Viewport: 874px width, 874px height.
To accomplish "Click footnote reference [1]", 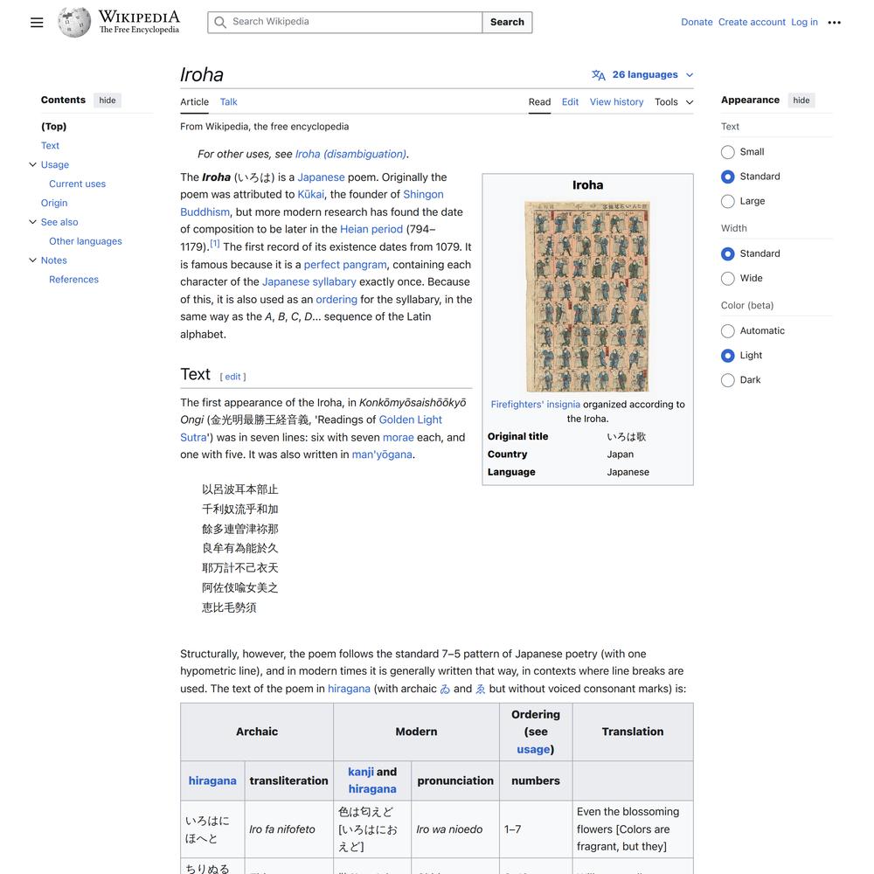I will pos(215,244).
